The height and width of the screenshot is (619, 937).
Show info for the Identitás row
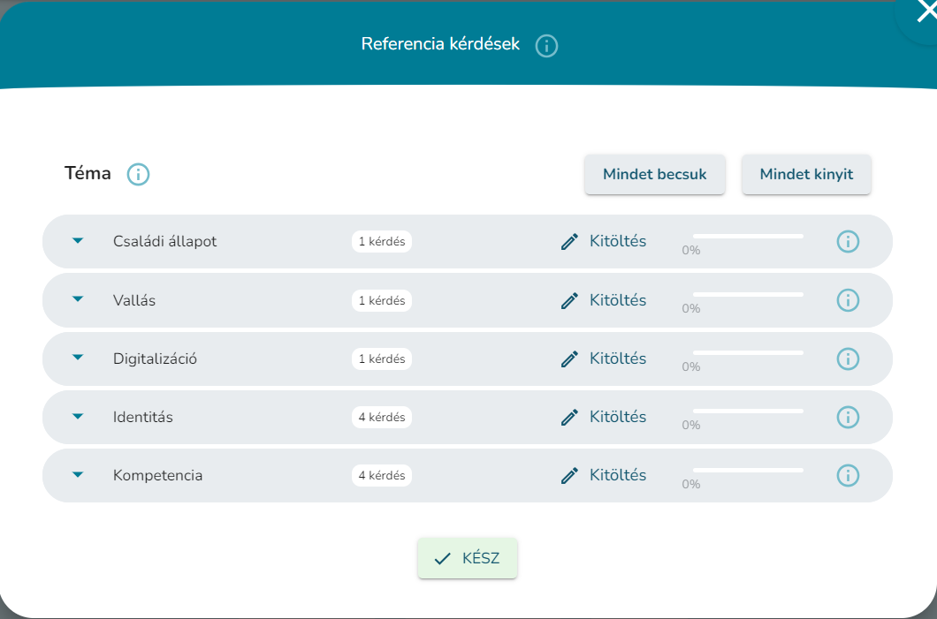click(x=847, y=417)
